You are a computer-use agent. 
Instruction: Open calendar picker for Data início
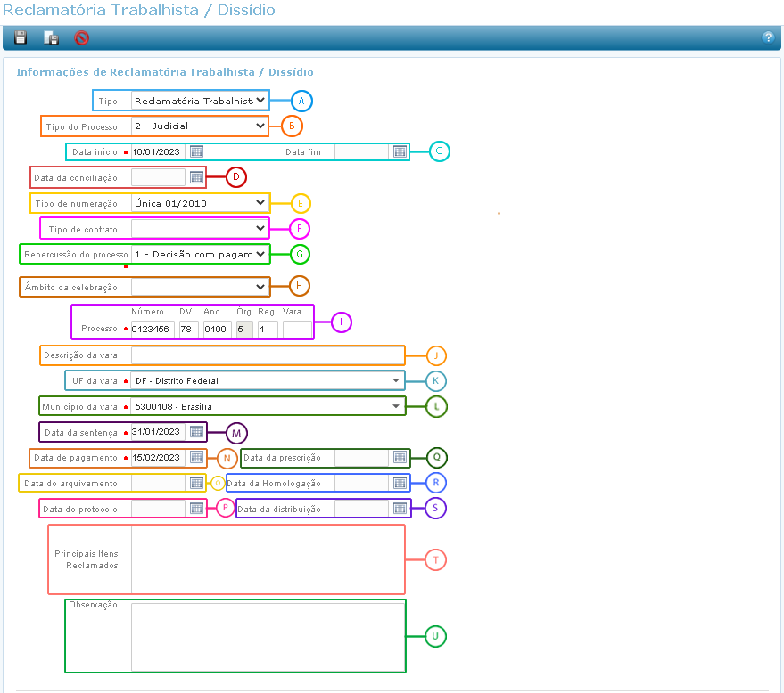click(x=197, y=151)
